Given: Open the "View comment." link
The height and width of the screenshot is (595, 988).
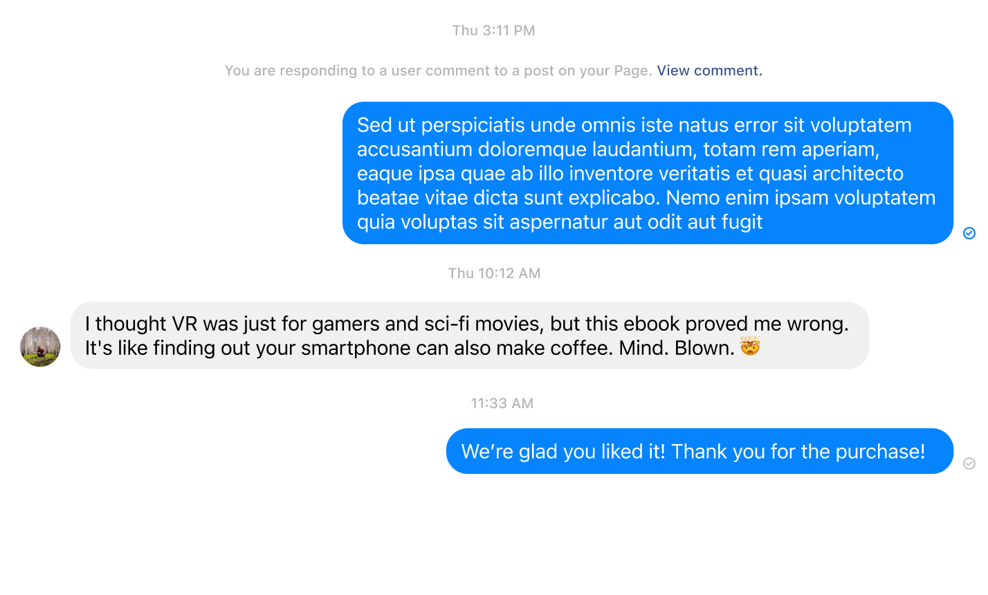Looking at the screenshot, I should pos(709,71).
